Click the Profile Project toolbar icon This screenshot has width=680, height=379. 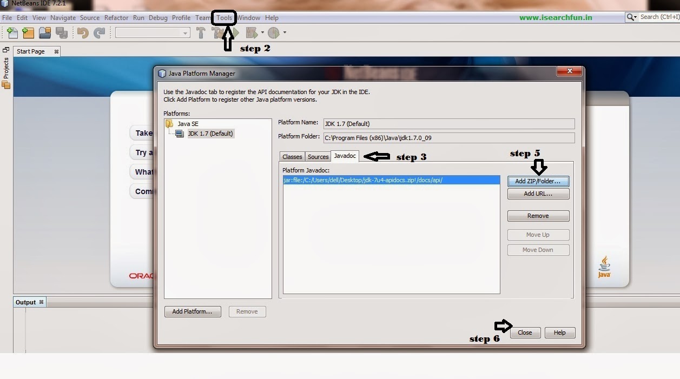274,33
